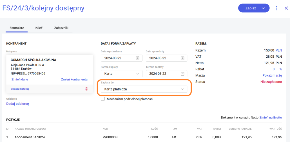Click the red info icon in note bar
Viewport: 290px width, 142px height.
point(86,89)
